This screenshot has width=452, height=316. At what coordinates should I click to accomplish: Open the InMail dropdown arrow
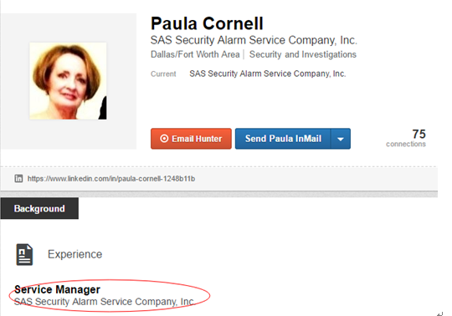click(341, 139)
